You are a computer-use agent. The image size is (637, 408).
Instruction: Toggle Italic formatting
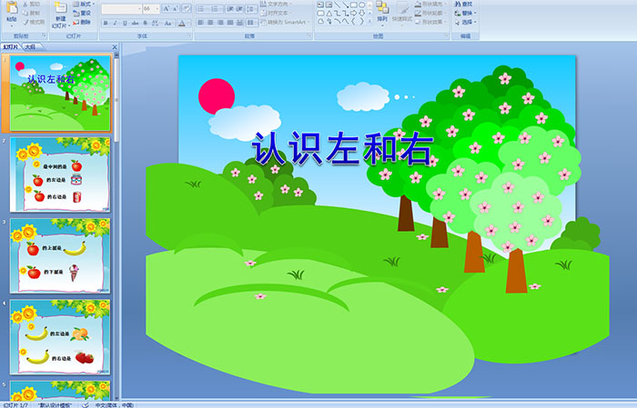[x=115, y=23]
